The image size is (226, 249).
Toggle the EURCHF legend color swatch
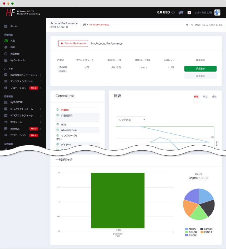pos(202,232)
